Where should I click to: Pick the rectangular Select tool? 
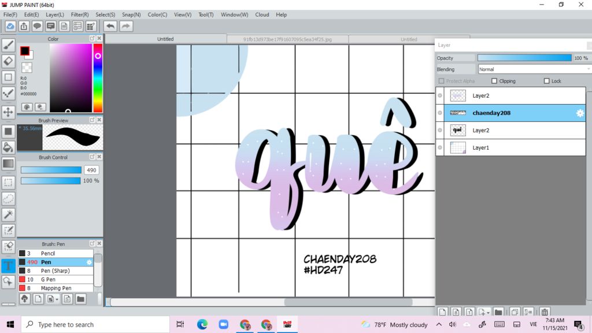tap(8, 182)
